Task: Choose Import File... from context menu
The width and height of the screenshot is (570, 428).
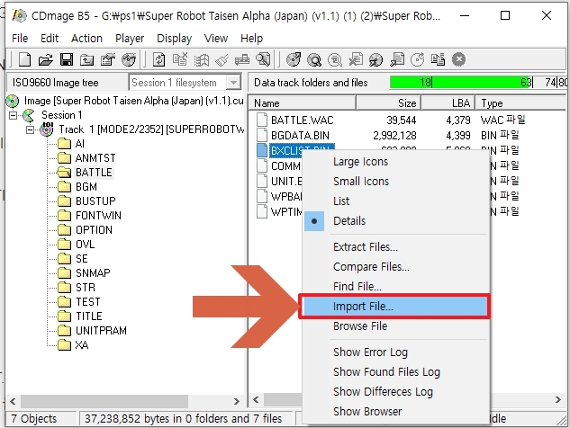Action: pos(396,307)
